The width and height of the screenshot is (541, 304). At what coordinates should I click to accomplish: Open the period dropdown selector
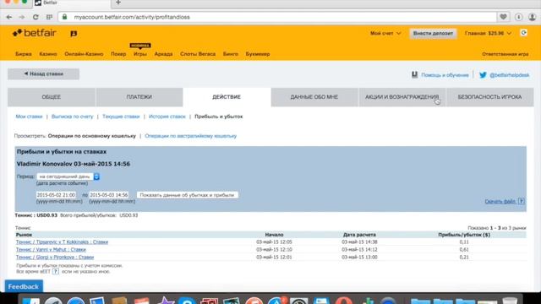click(x=68, y=176)
